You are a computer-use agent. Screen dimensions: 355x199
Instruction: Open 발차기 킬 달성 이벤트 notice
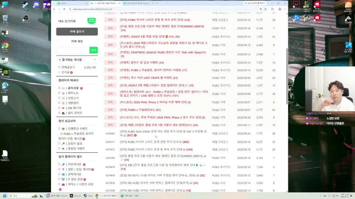[142, 63]
